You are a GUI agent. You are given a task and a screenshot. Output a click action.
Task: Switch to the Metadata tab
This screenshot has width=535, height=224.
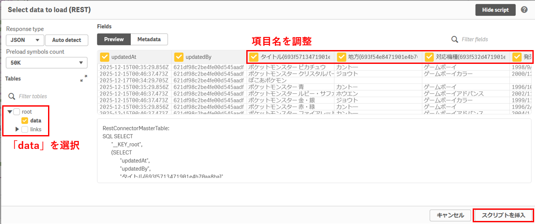coord(149,39)
